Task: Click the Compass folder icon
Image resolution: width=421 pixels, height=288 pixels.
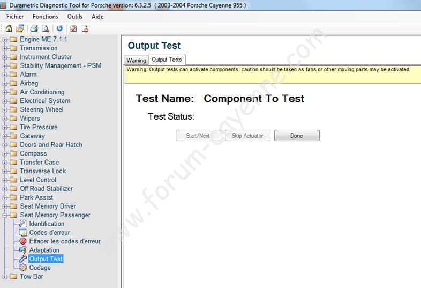Action: pyautogui.click(x=13, y=153)
